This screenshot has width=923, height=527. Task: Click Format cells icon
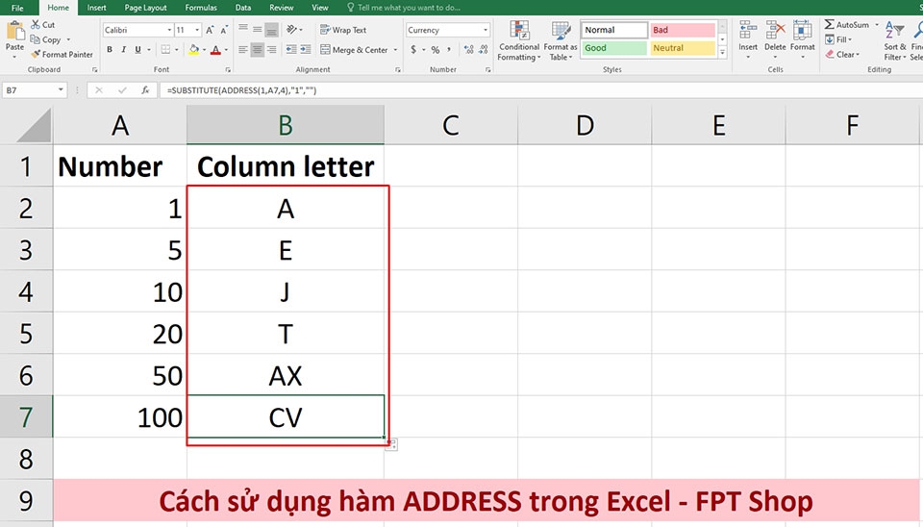pos(802,30)
